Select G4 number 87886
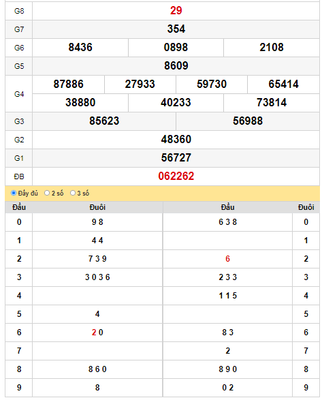This screenshot has height=400, width=322. 68,84
